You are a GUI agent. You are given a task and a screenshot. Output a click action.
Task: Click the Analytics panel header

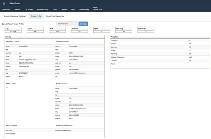tap(160, 37)
